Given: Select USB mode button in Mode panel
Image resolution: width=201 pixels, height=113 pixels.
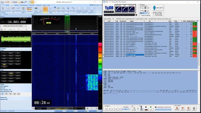Looking at the screenshot, I should (x=4, y=64).
